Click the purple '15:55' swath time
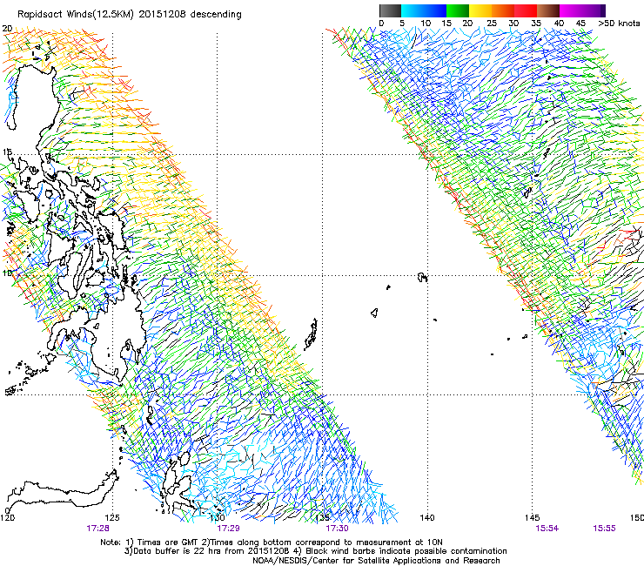Viewport: 644px width, 566px height. (x=604, y=529)
